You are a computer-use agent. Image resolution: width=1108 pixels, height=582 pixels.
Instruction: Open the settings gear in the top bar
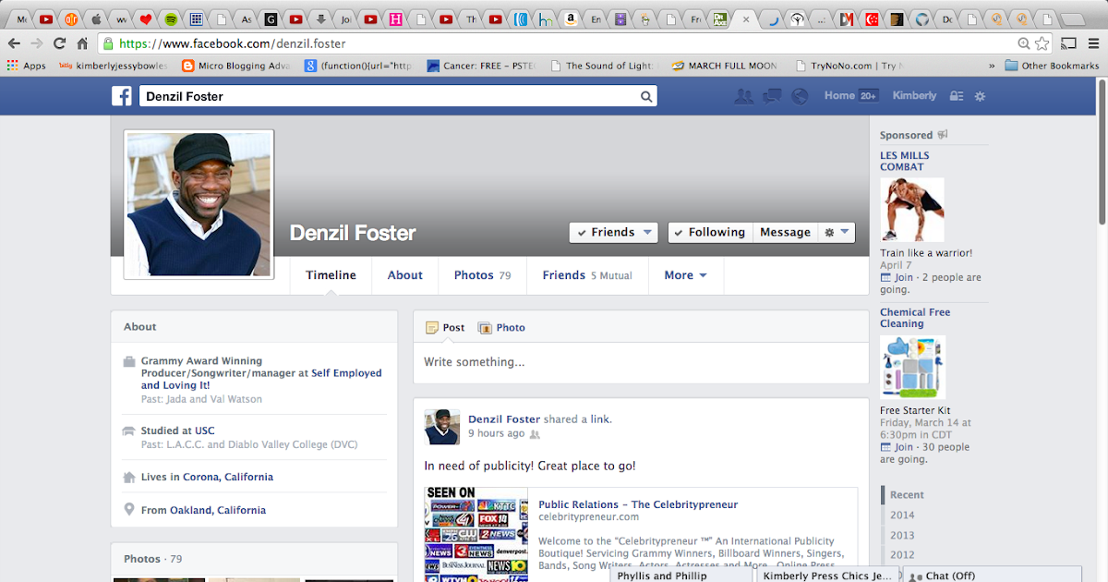979,96
